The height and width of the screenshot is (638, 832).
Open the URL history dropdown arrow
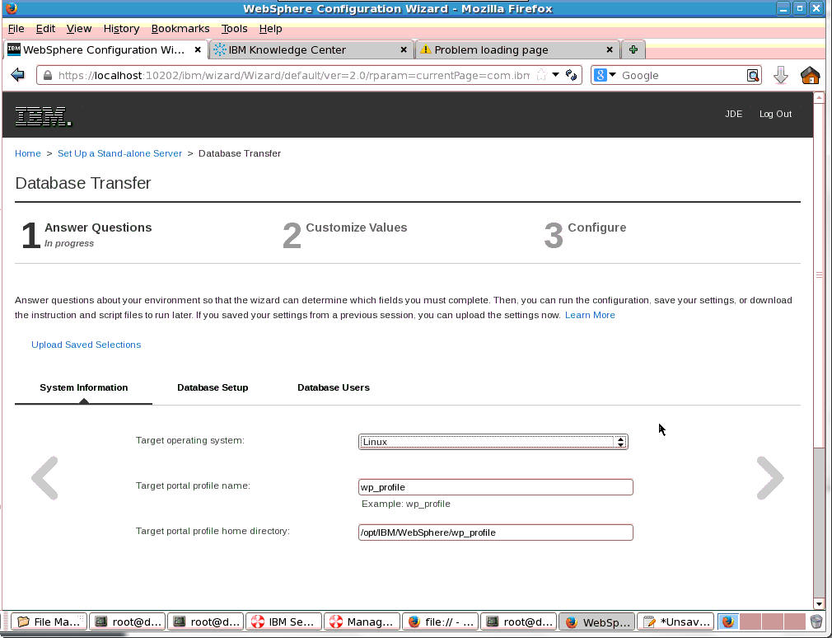555,75
